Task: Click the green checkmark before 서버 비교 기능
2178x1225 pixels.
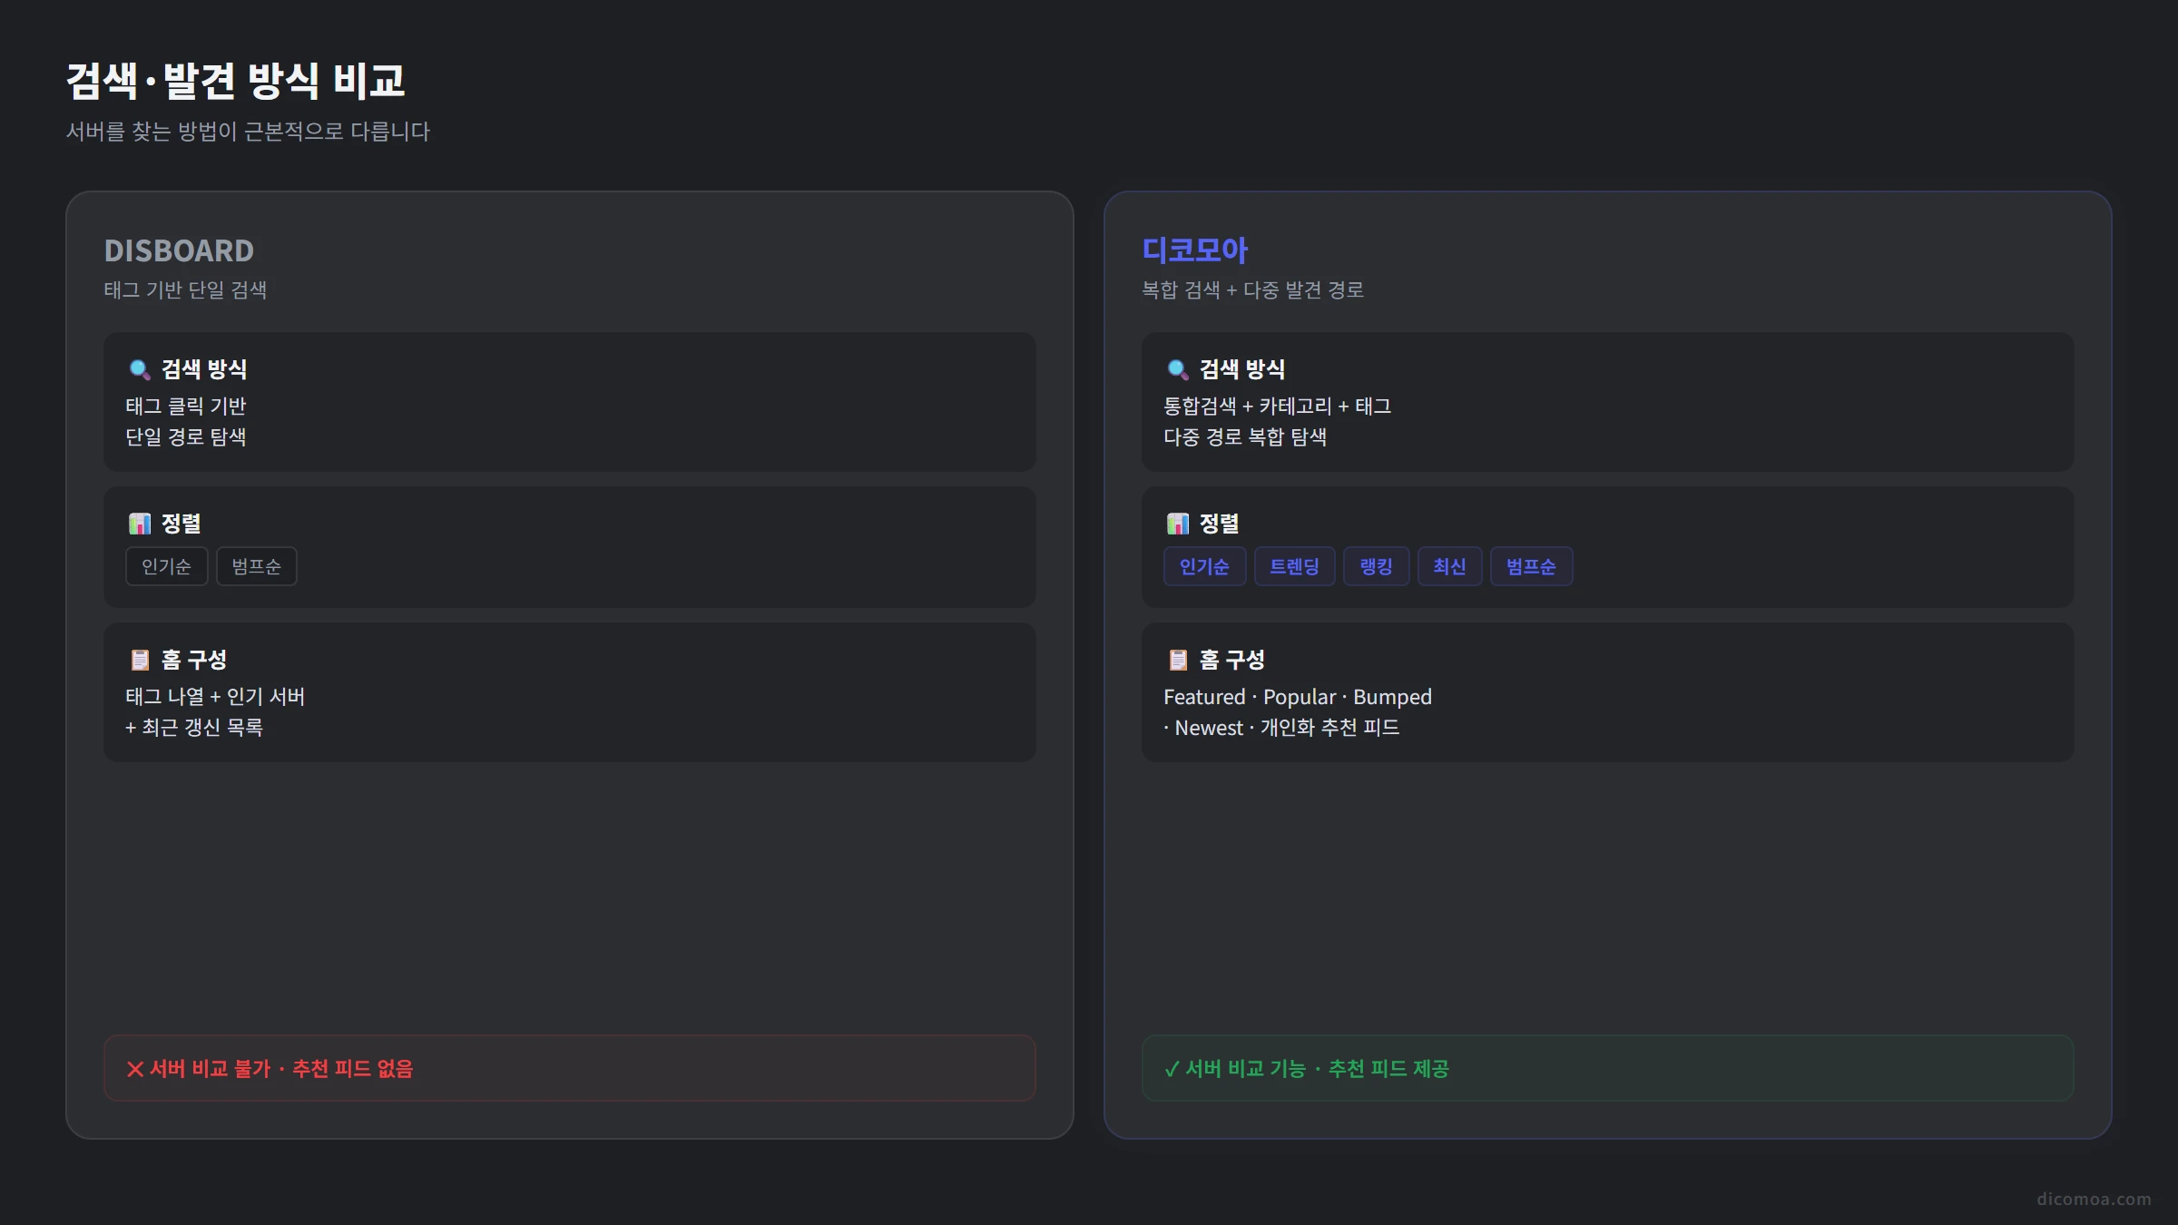Action: [1172, 1069]
